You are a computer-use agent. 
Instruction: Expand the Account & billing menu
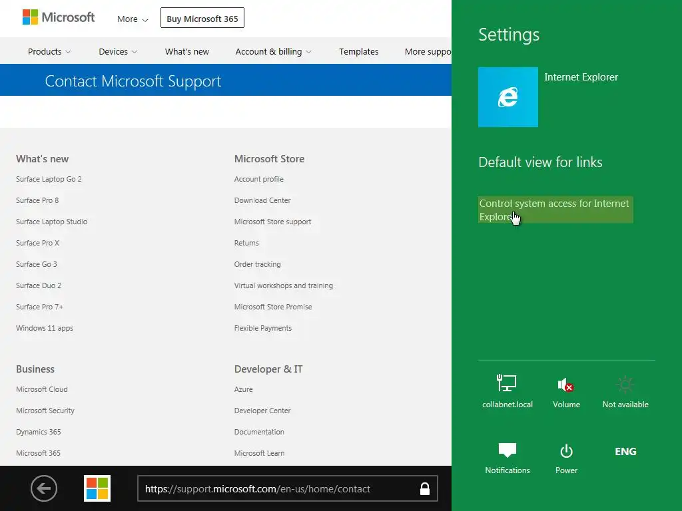coord(273,52)
